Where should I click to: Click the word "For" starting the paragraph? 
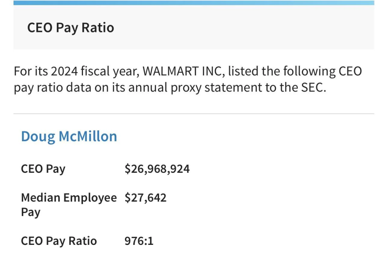tap(23, 72)
